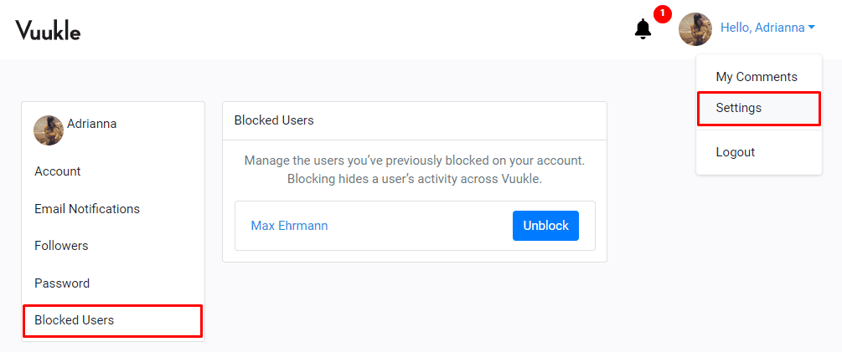
Task: Choose Logout from the dropdown menu
Action: [735, 152]
